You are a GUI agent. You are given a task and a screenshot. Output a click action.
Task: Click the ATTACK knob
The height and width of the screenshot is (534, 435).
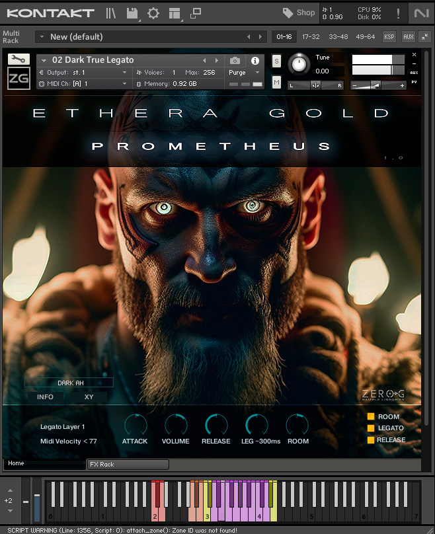point(135,425)
